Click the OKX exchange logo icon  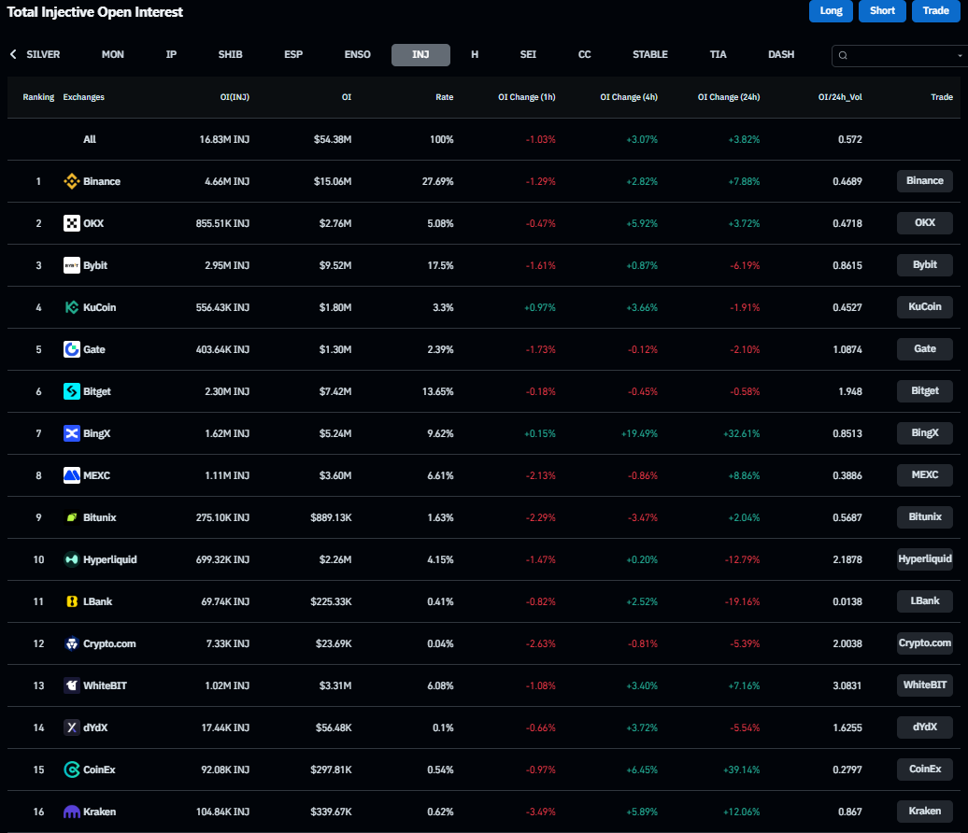(72, 223)
